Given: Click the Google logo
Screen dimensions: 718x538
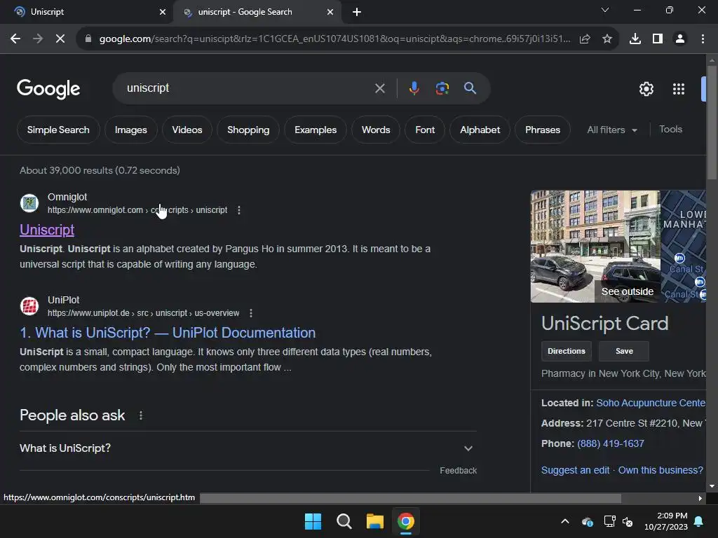Looking at the screenshot, I should coord(48,89).
